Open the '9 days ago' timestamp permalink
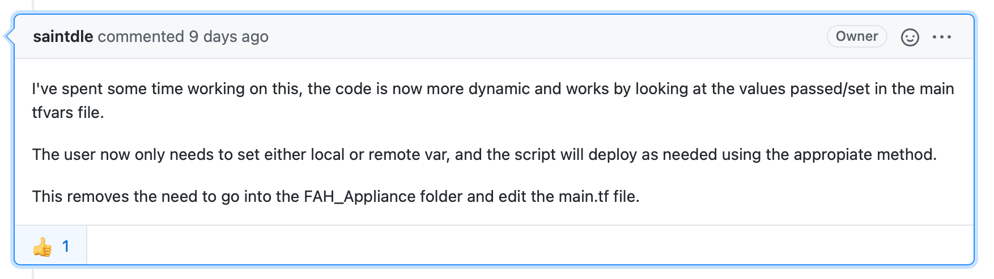994x279 pixels. (229, 36)
